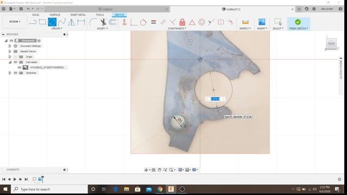Toggle visibility of the root component
This screenshot has height=195, width=347.
click(11, 41)
